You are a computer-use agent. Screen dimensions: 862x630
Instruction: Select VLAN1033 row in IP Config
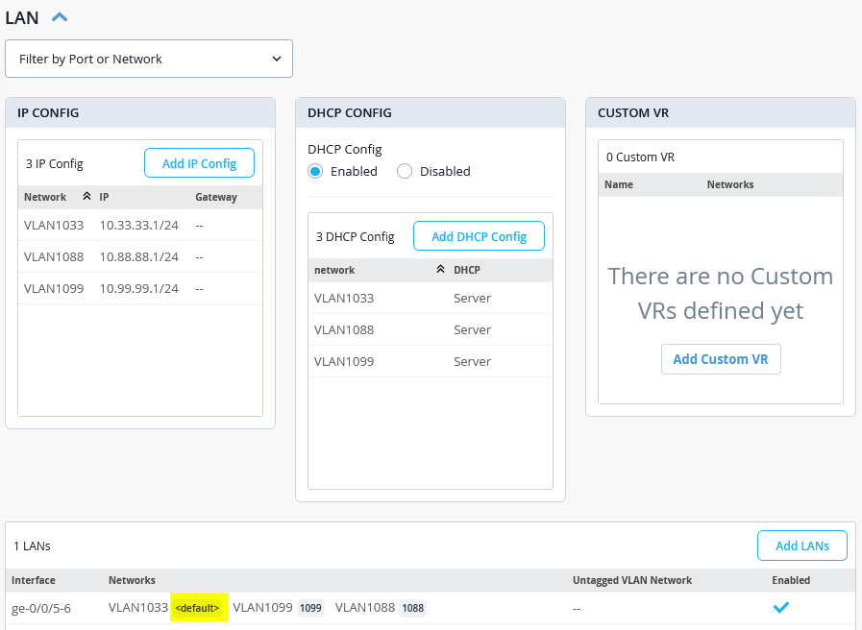[140, 225]
